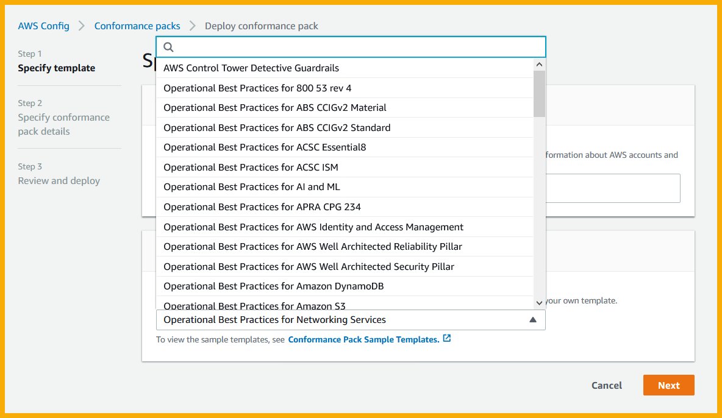Choose Operational Best Practices for ACSC Essential8
The height and width of the screenshot is (418, 722).
[x=345, y=147]
